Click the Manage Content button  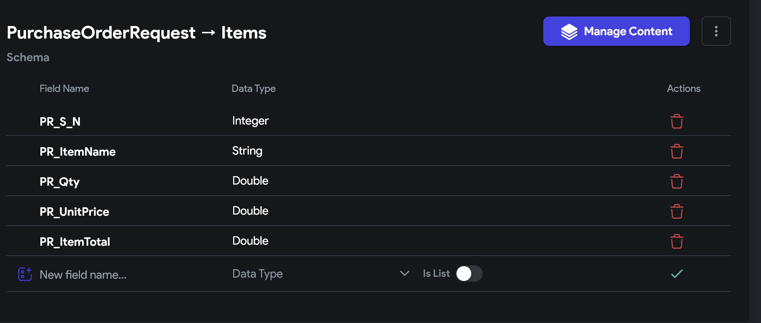[x=616, y=31]
